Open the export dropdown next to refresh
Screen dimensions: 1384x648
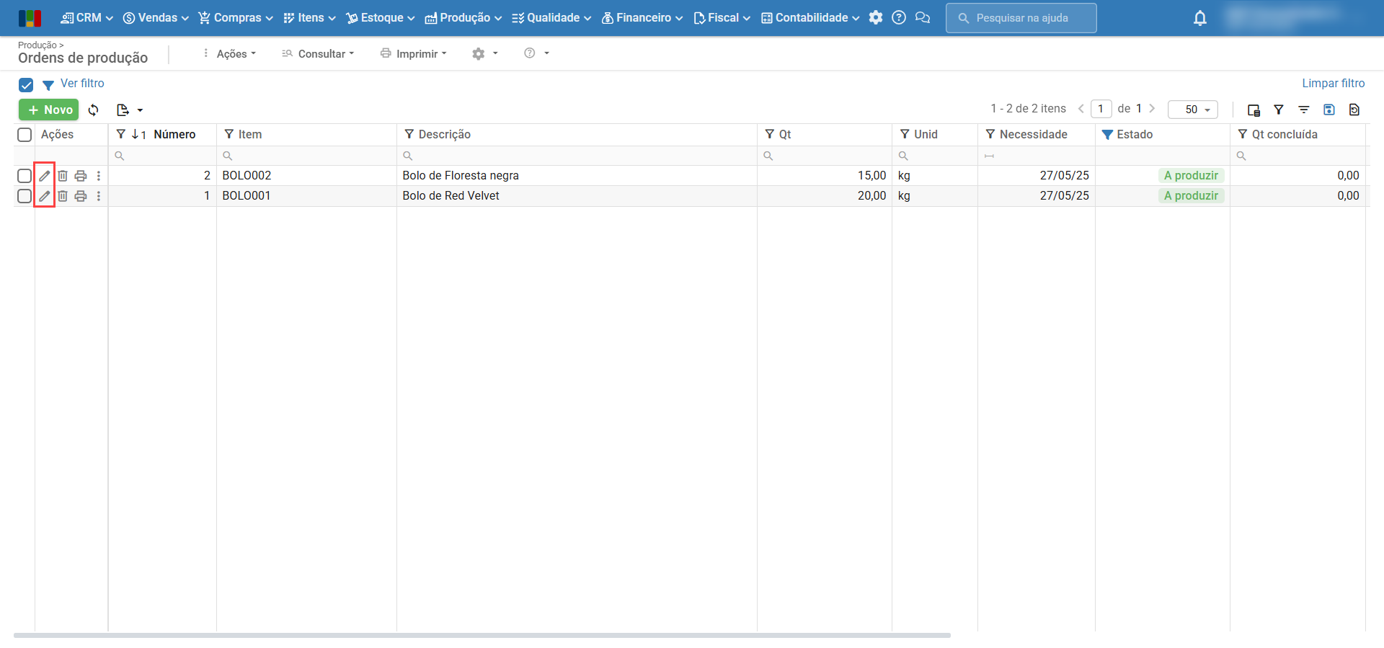coord(130,110)
